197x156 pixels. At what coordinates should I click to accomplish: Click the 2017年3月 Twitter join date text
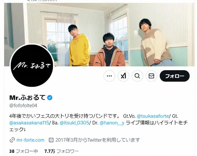[x=98, y=140]
